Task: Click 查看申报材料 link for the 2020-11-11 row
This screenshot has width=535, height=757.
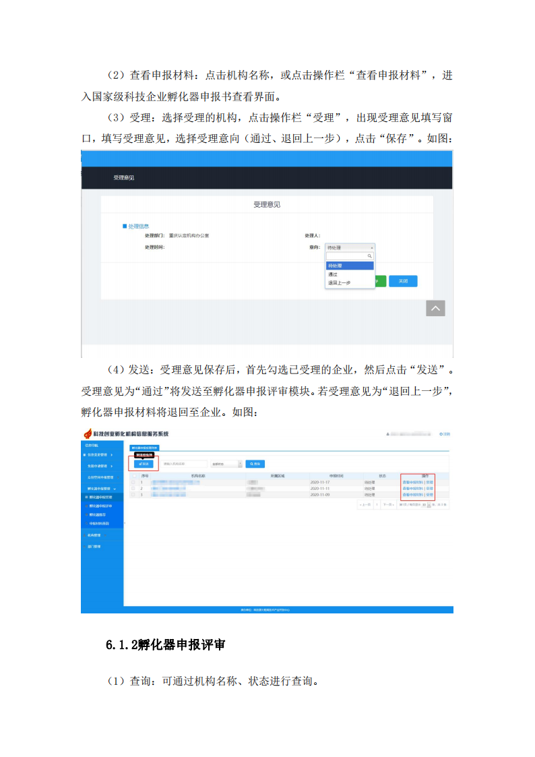Action: (x=413, y=489)
